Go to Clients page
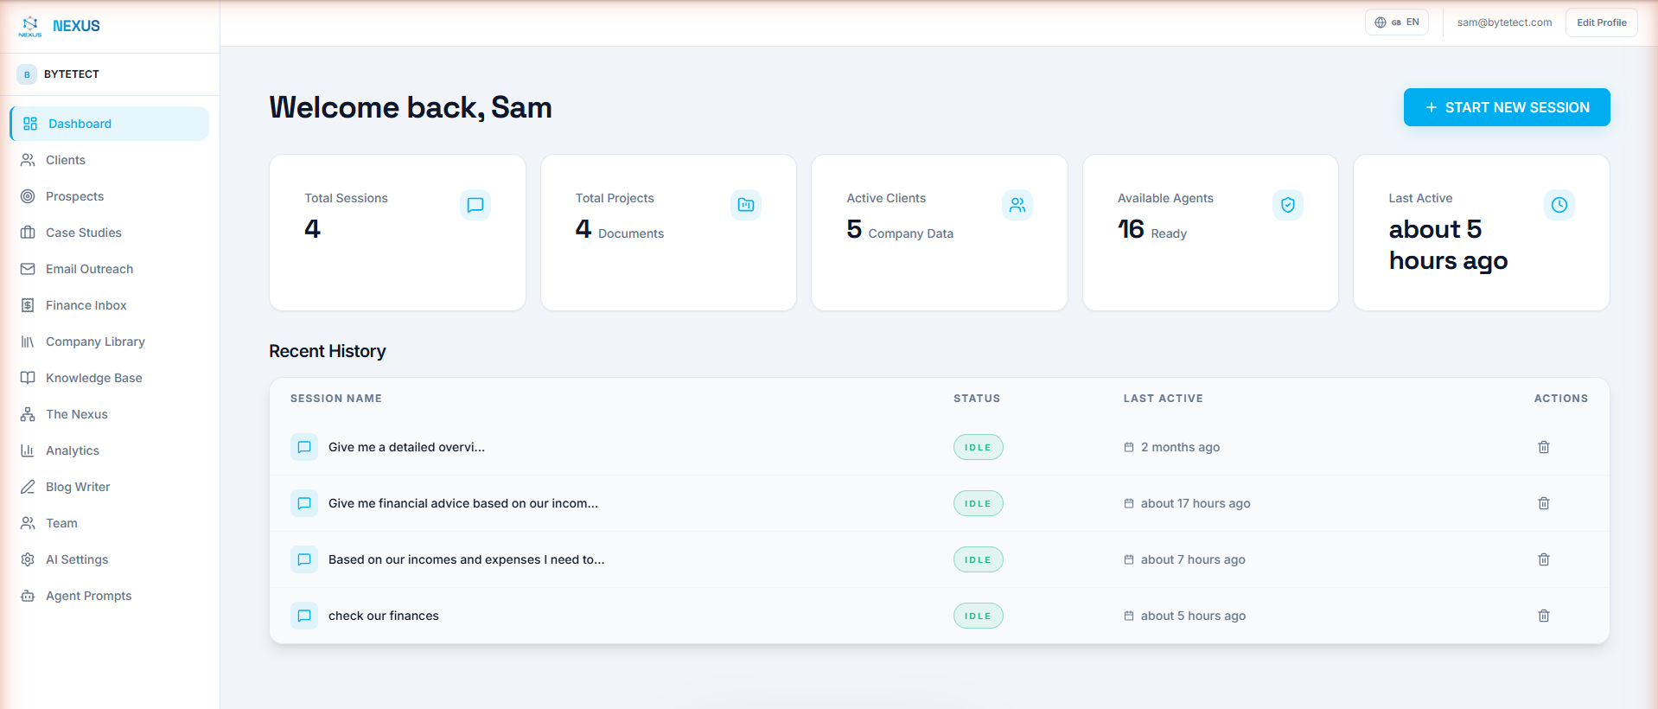Screen dimensions: 1658x709 tap(110, 160)
